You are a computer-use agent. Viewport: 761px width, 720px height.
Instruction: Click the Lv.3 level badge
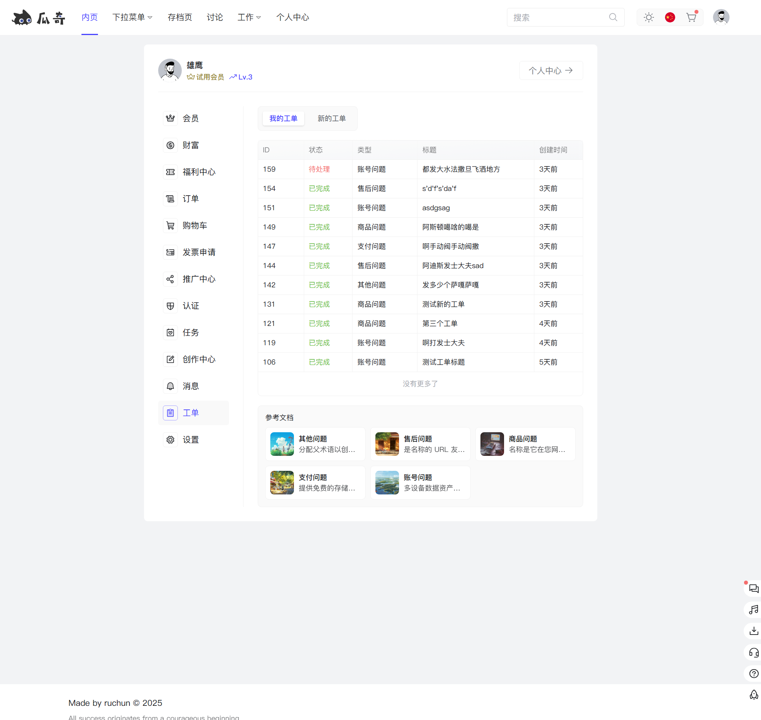point(241,77)
